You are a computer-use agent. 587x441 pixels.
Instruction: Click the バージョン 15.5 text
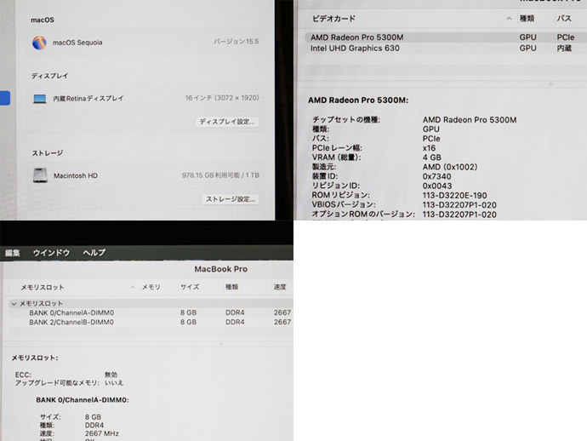(x=237, y=41)
